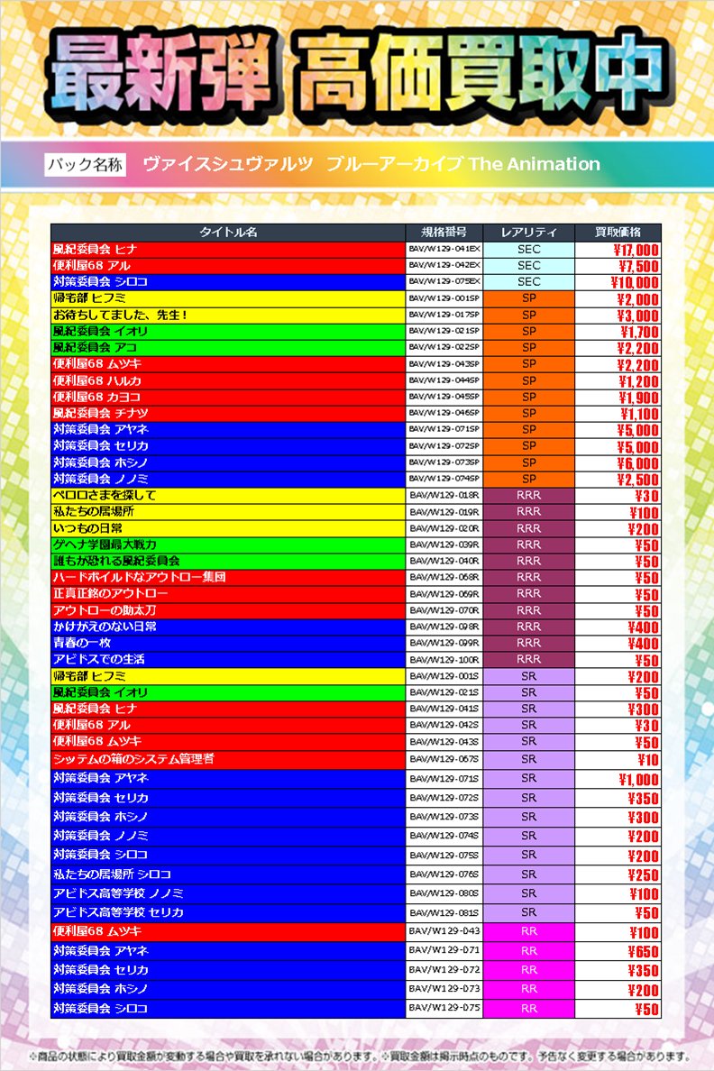Select the パック名称 label box
Viewport: 714px width, 1071px height.
coord(86,165)
